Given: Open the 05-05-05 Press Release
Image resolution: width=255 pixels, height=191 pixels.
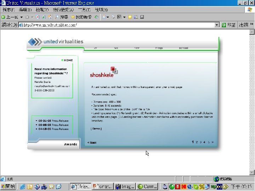Looking at the screenshot, I should pos(53,125).
